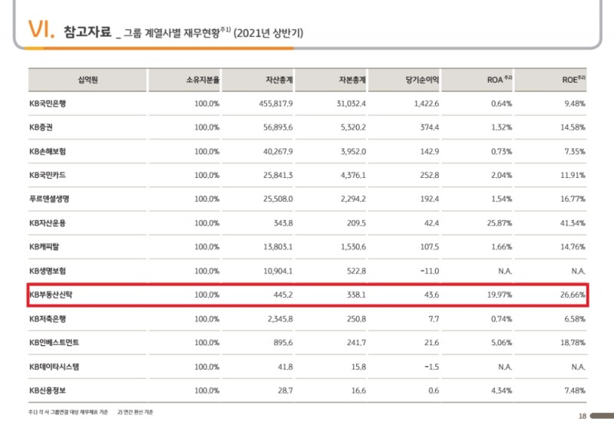Click the 'KB인베스트먼트' row label
The width and height of the screenshot is (614, 425).
coord(54,343)
